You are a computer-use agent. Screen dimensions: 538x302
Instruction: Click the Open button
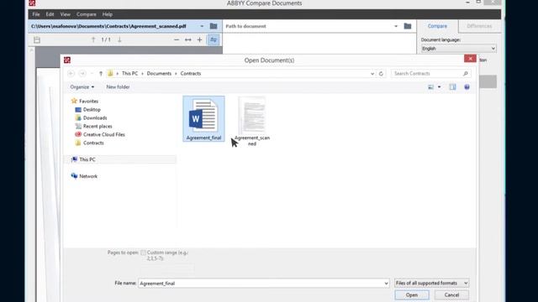click(x=412, y=294)
